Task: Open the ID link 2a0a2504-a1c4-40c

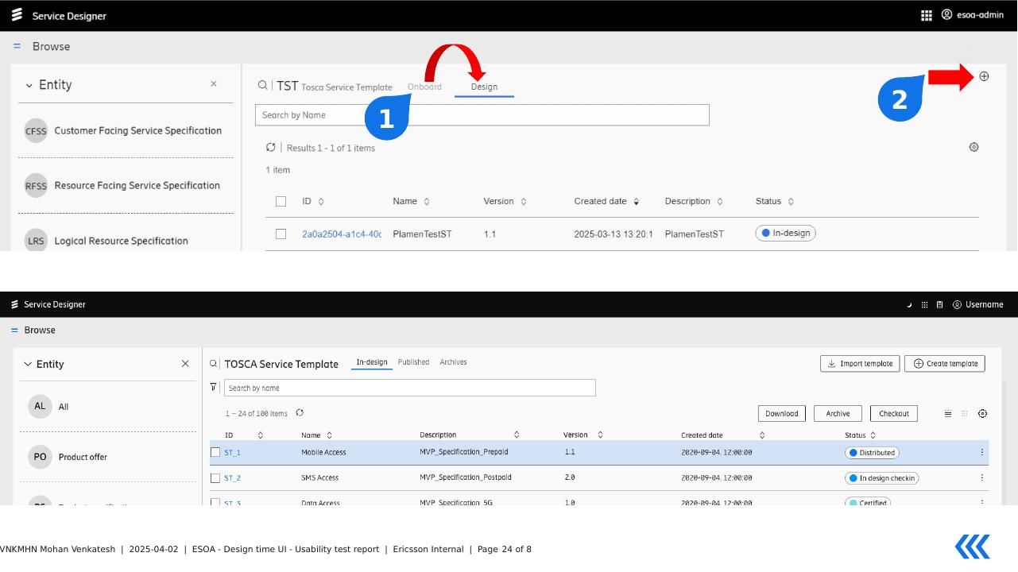Action: pyautogui.click(x=342, y=234)
